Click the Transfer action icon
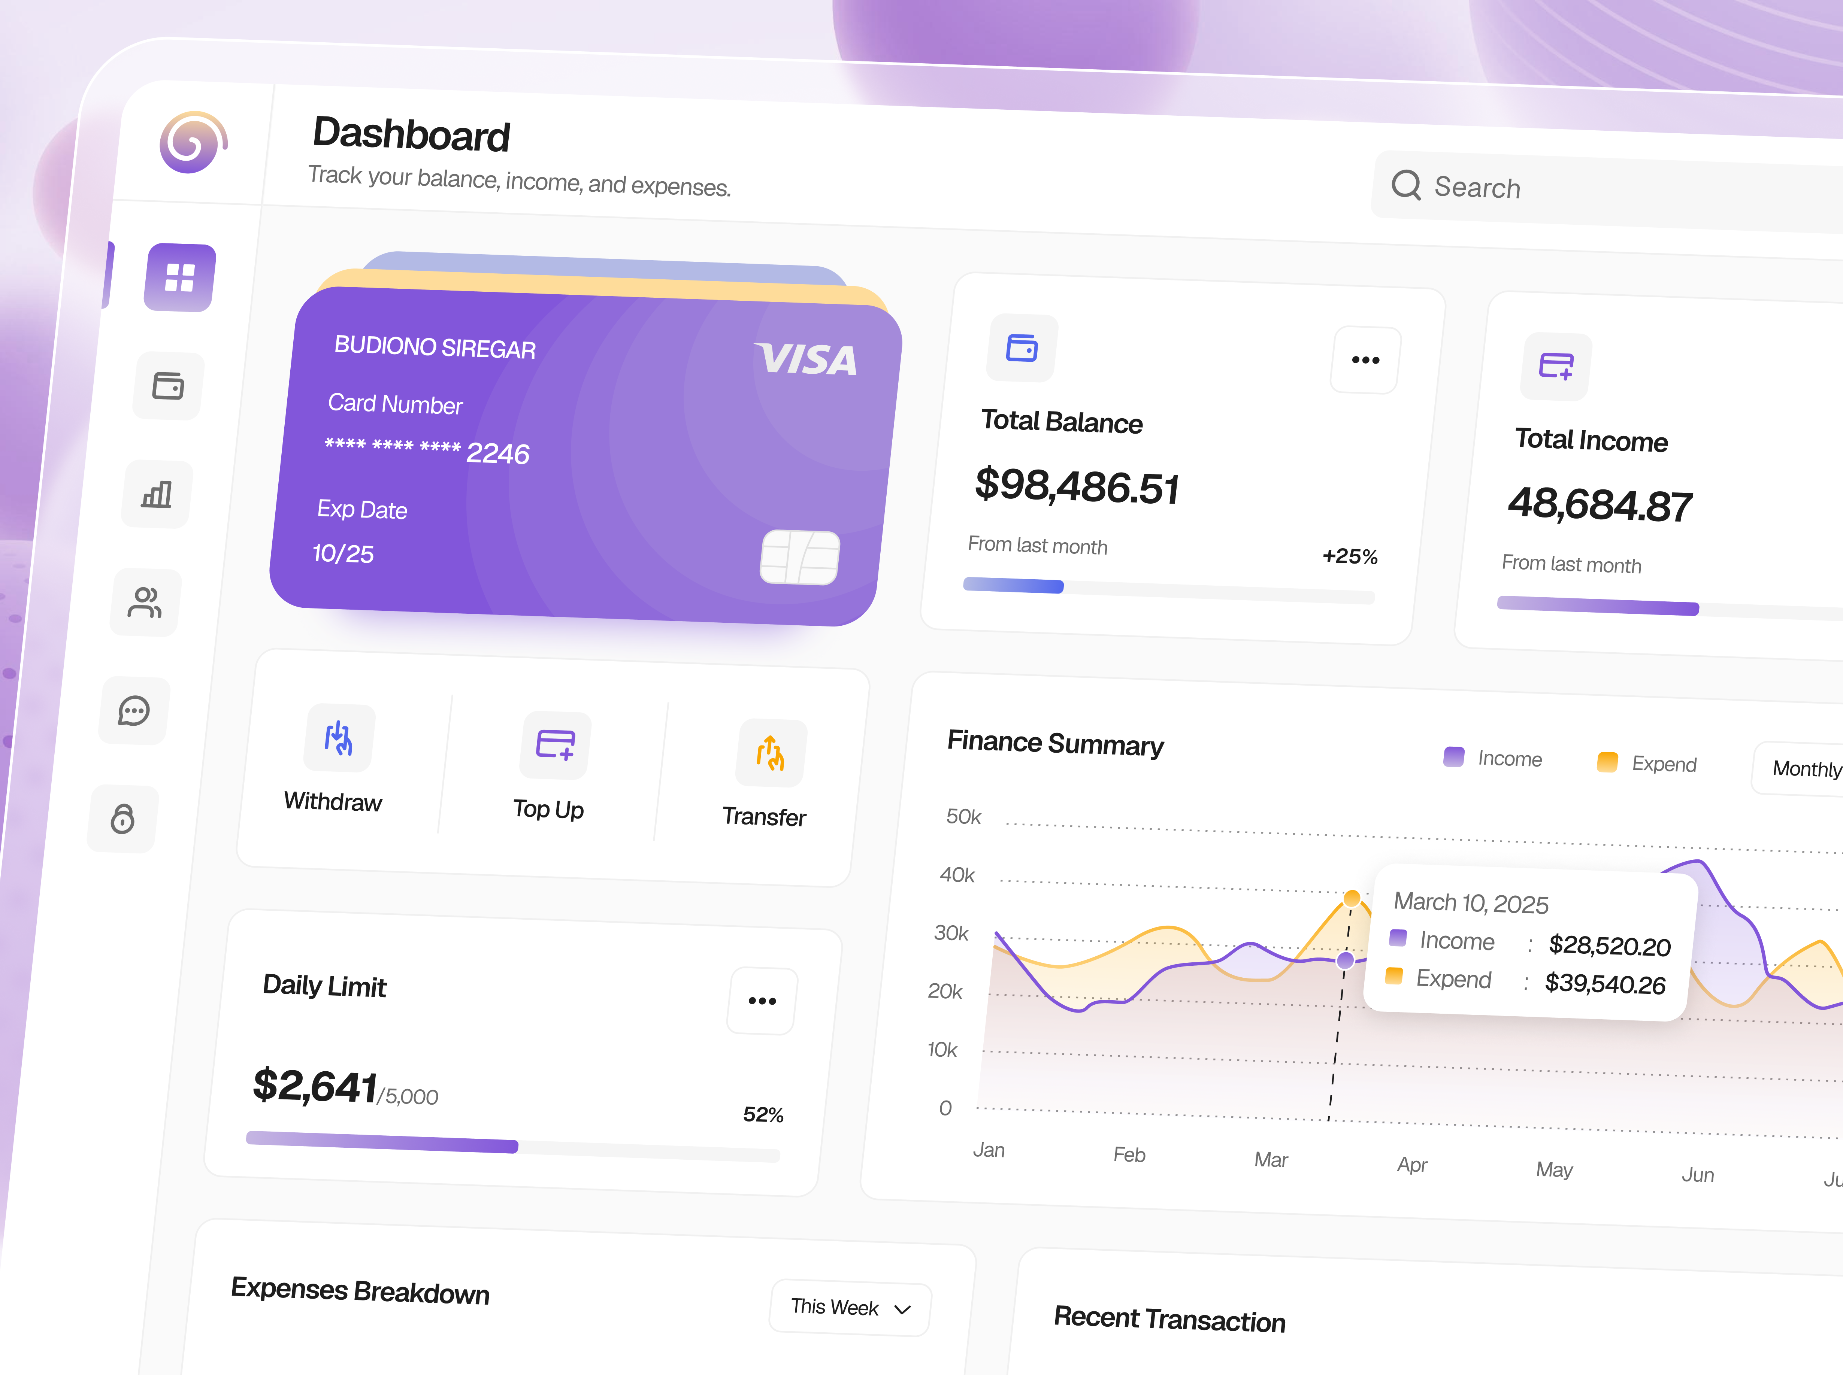 771,753
